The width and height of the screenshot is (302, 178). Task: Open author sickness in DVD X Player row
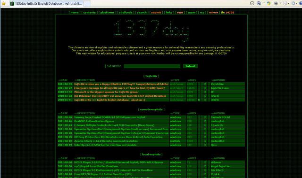[216, 163]
